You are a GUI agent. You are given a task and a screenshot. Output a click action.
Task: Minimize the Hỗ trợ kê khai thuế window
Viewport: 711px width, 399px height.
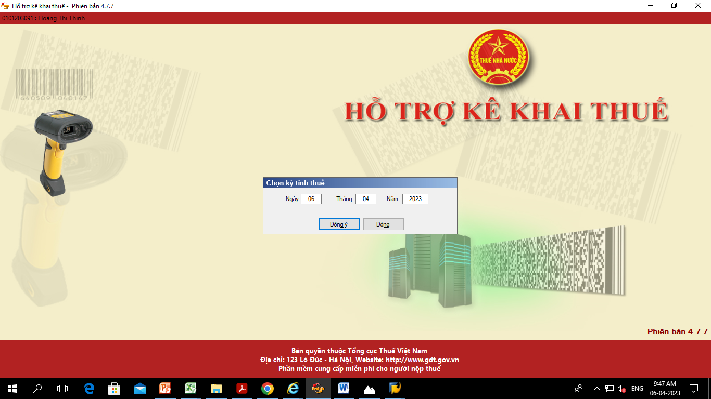pyautogui.click(x=651, y=6)
